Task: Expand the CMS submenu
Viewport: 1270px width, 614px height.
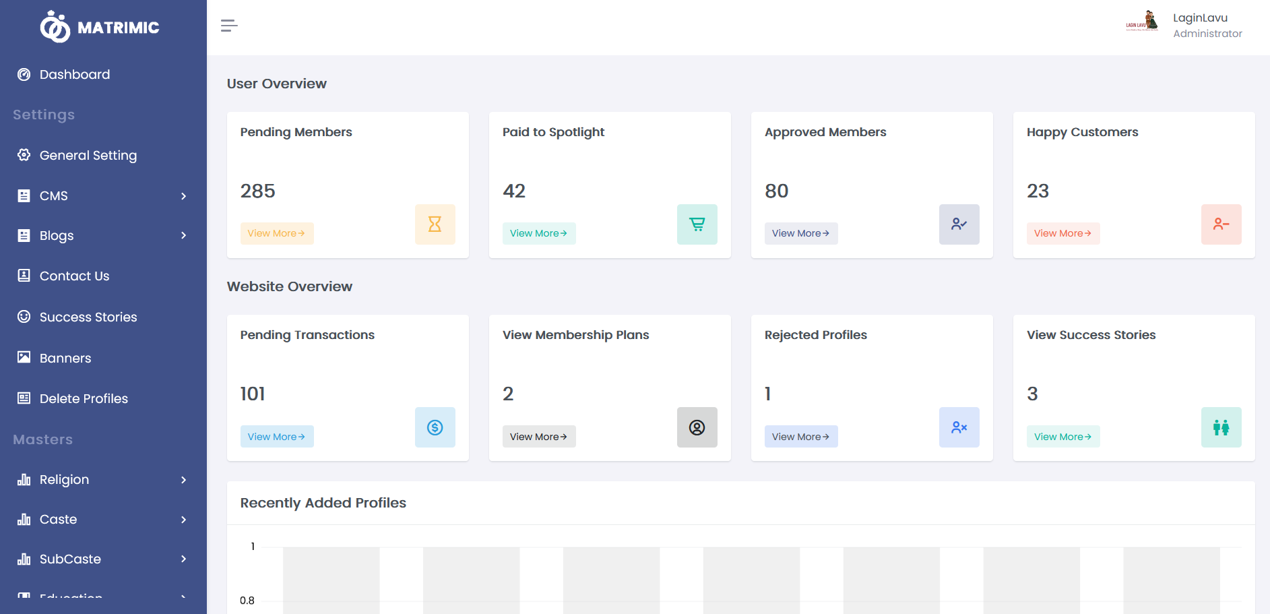Action: tap(183, 196)
